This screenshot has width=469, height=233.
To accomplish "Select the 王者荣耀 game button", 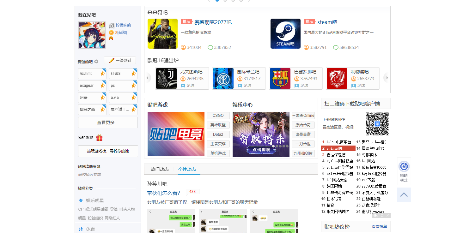I will coord(218,144).
